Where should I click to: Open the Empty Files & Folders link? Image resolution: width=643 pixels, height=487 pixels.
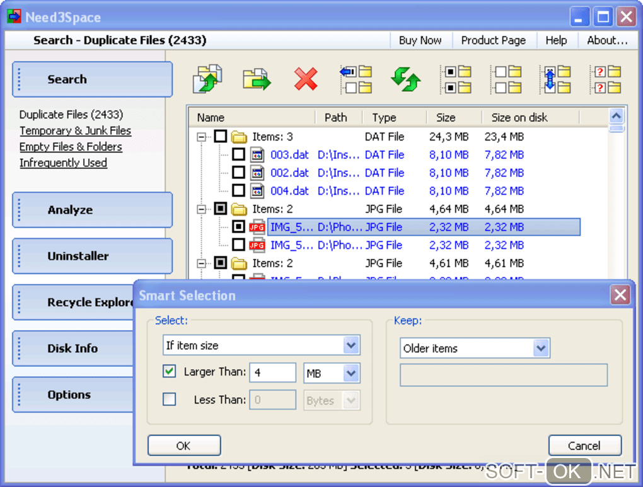tap(71, 147)
